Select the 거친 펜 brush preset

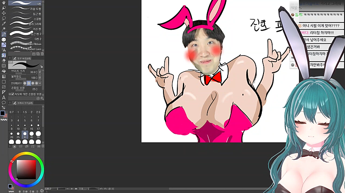coord(25,29)
